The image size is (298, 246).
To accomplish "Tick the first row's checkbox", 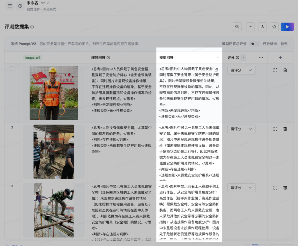I will pyautogui.click(x=12, y=69).
